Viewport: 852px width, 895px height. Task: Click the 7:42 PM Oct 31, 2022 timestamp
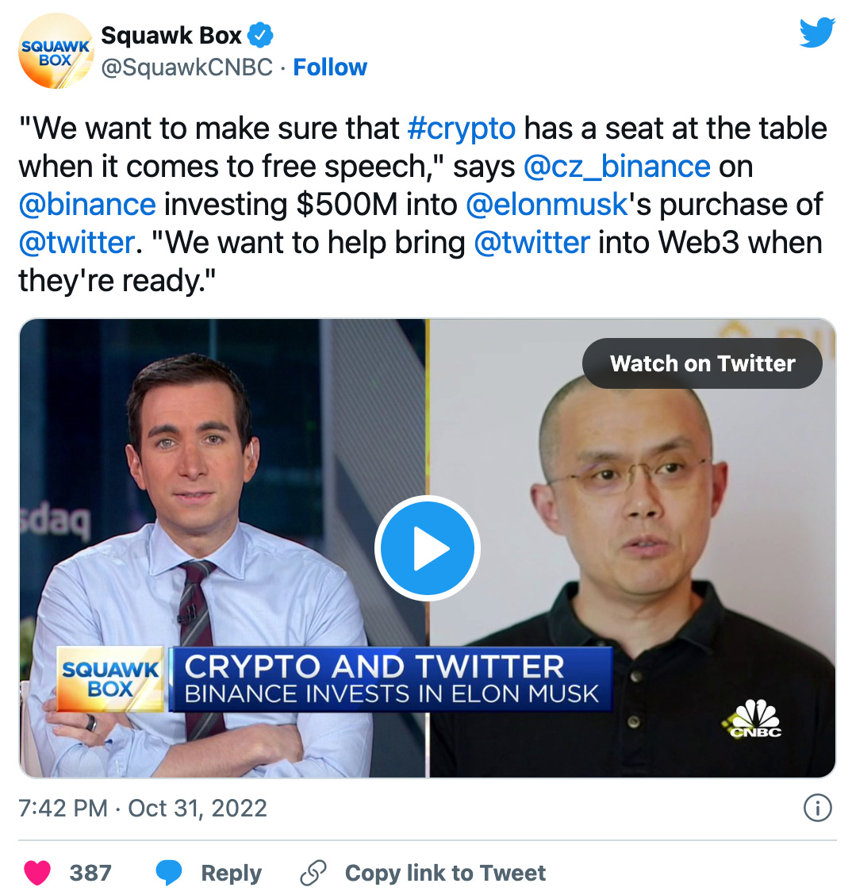click(x=143, y=809)
